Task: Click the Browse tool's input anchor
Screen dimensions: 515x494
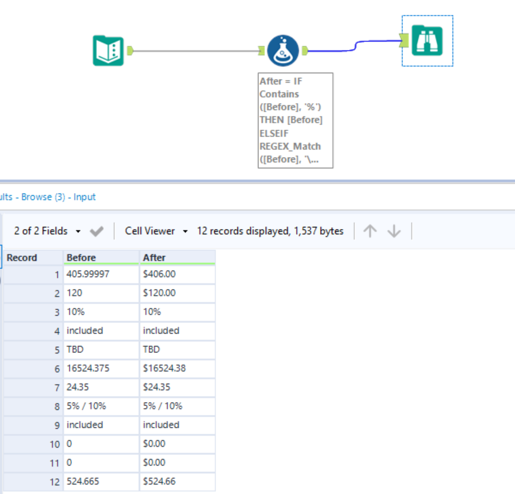Action: point(405,40)
